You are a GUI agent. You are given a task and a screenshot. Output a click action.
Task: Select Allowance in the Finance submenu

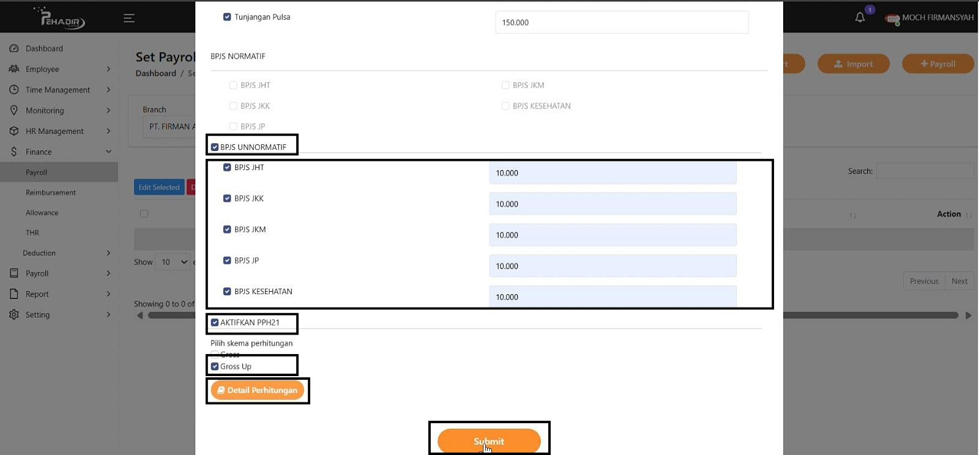click(x=42, y=213)
